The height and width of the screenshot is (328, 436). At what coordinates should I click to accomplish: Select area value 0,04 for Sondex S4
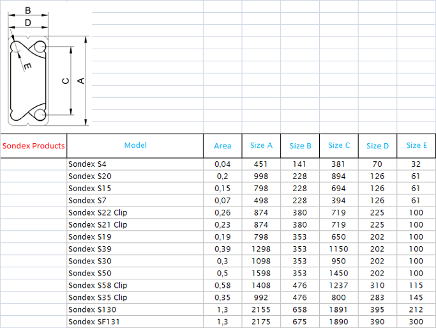click(222, 164)
